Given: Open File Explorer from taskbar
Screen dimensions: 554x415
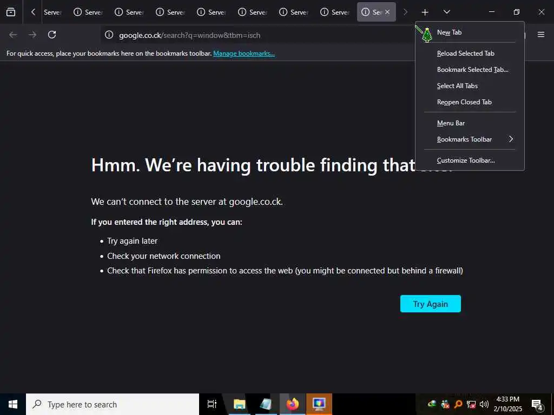Looking at the screenshot, I should [239, 404].
